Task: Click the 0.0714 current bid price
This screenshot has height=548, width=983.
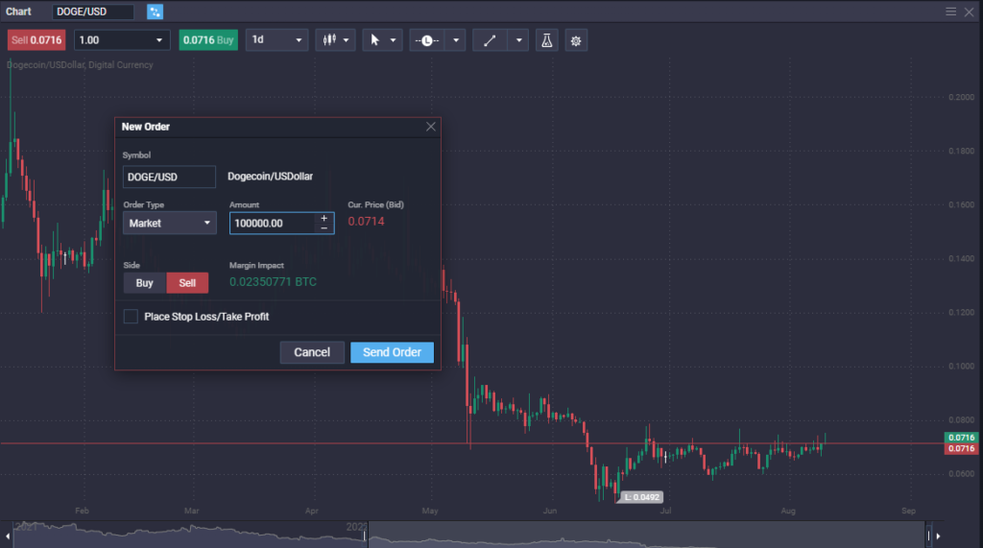Action: pyautogui.click(x=366, y=222)
